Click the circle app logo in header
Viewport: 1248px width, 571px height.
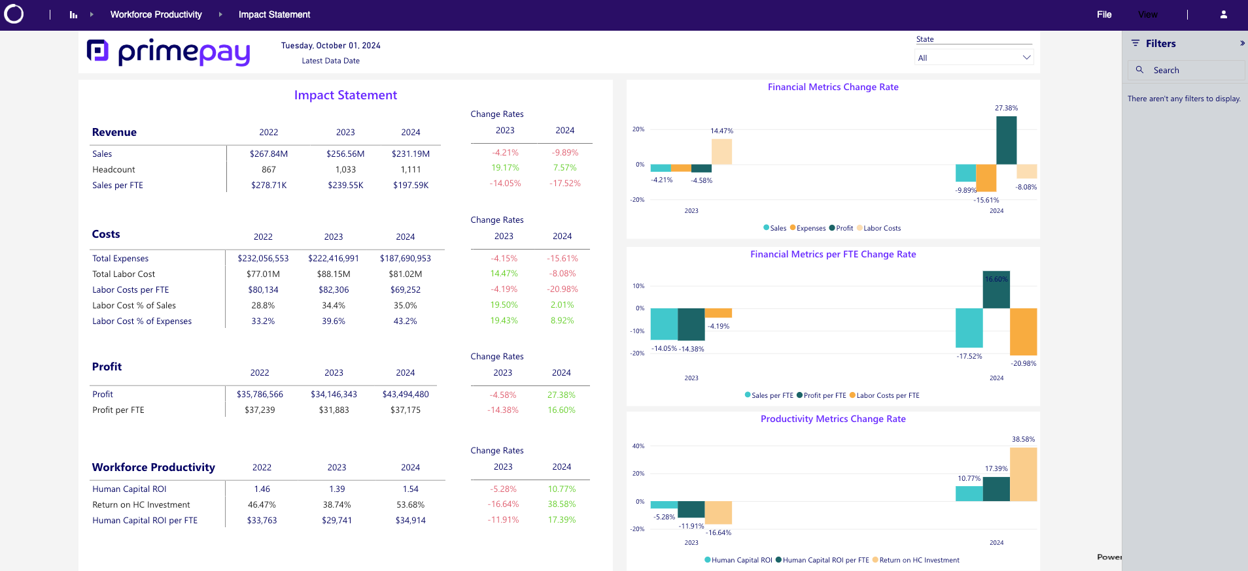click(14, 14)
